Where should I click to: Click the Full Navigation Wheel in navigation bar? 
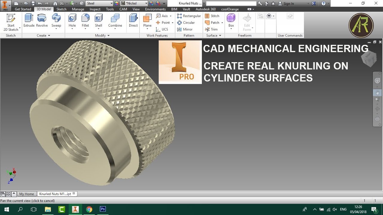377,81
